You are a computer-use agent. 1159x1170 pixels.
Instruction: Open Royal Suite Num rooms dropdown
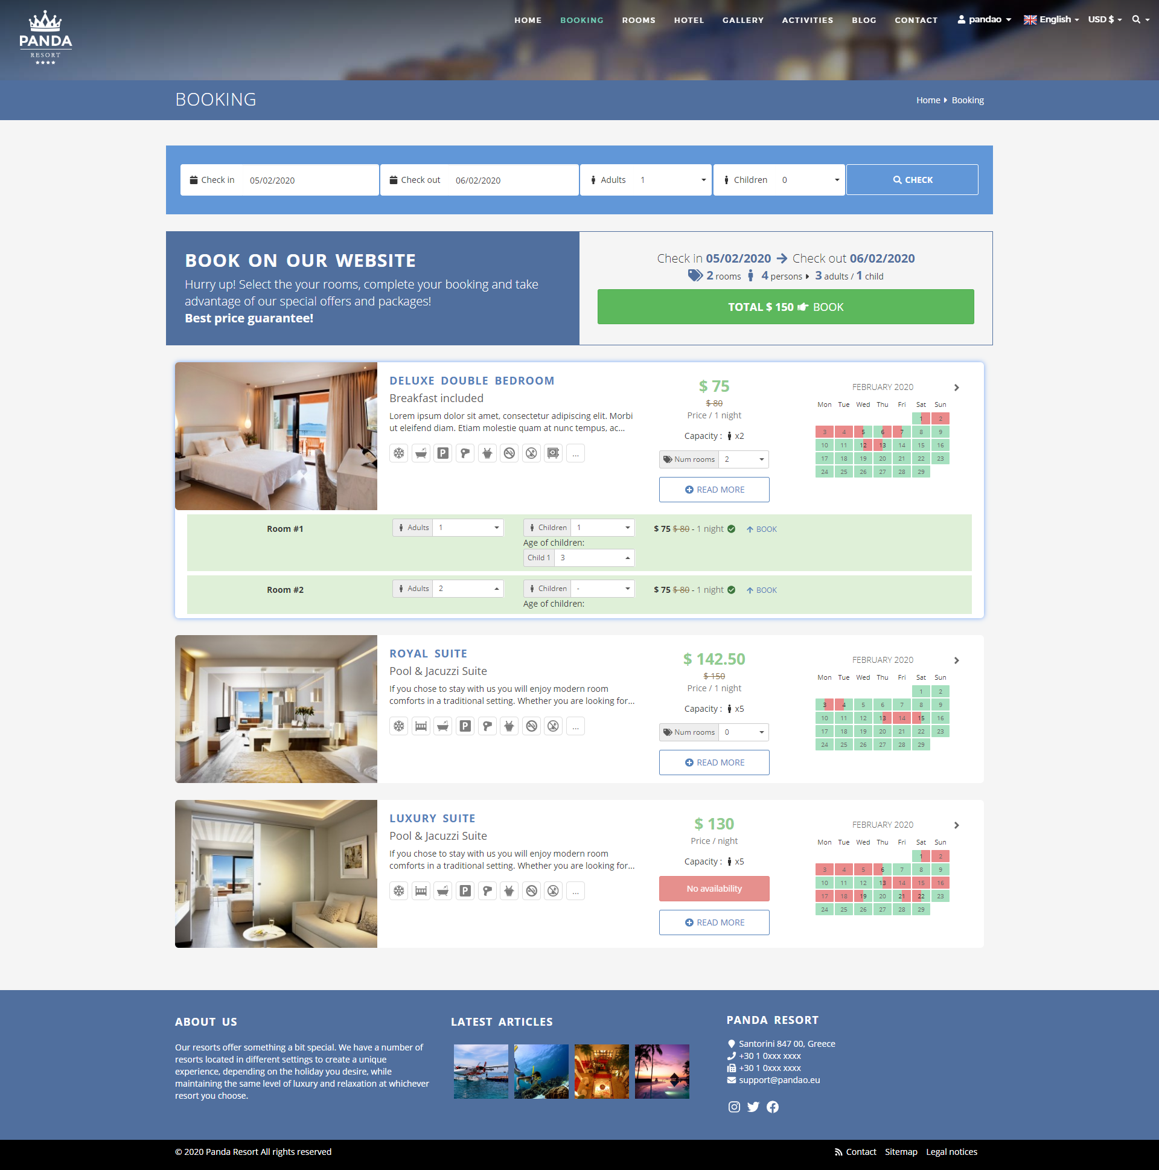point(744,732)
